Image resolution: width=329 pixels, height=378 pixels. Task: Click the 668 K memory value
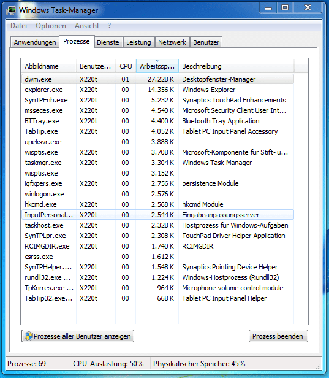click(165, 298)
